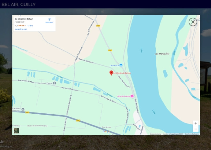Click the Google logo on the map

coord(106,131)
